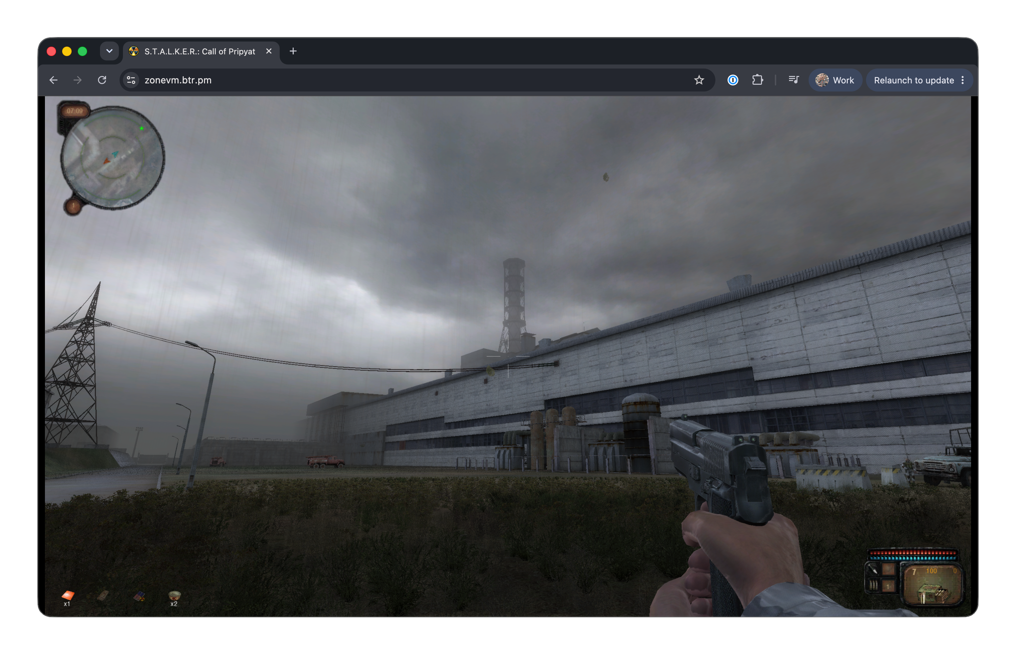Open the Chrome three-dot menu
Viewport: 1016px width, 655px height.
[963, 80]
